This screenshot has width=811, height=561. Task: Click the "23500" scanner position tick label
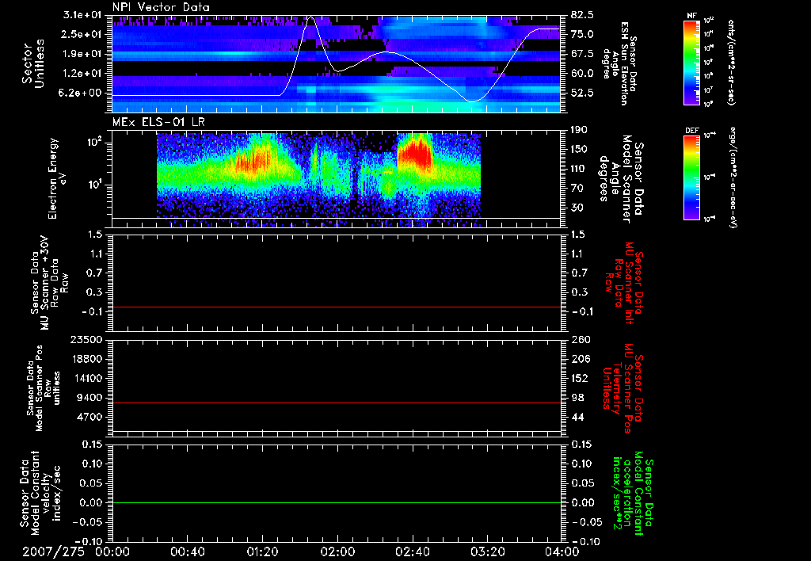pos(86,339)
